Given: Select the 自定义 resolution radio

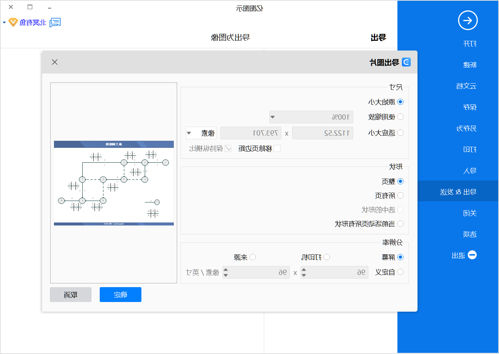Looking at the screenshot, I should point(400,272).
